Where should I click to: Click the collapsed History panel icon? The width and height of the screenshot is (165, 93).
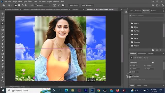click(126, 12)
